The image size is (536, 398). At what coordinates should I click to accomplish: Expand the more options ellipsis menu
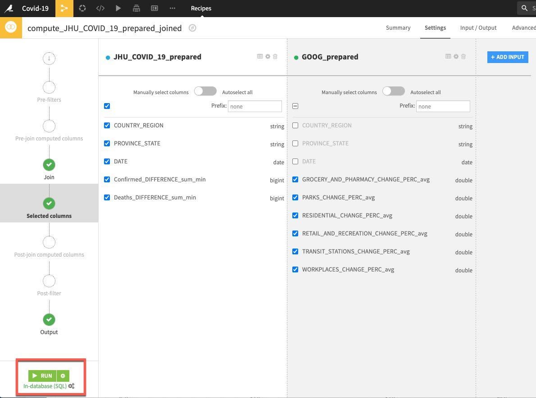pyautogui.click(x=173, y=8)
